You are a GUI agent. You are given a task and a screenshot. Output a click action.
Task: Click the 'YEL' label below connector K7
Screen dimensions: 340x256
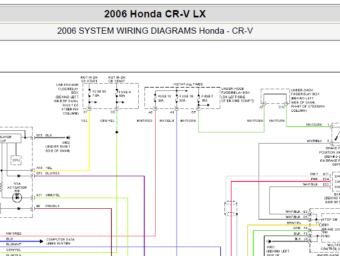(84, 121)
